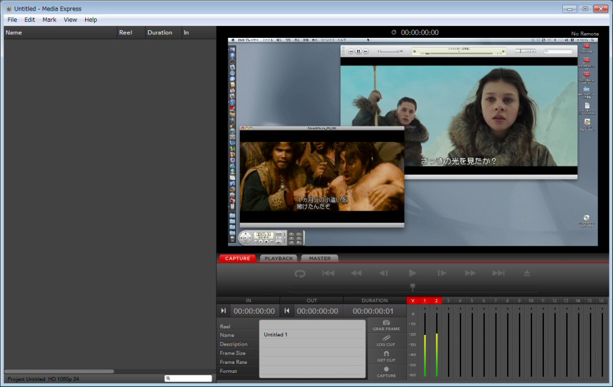The height and width of the screenshot is (387, 613).
Task: Click the rewind button
Action: 356,273
